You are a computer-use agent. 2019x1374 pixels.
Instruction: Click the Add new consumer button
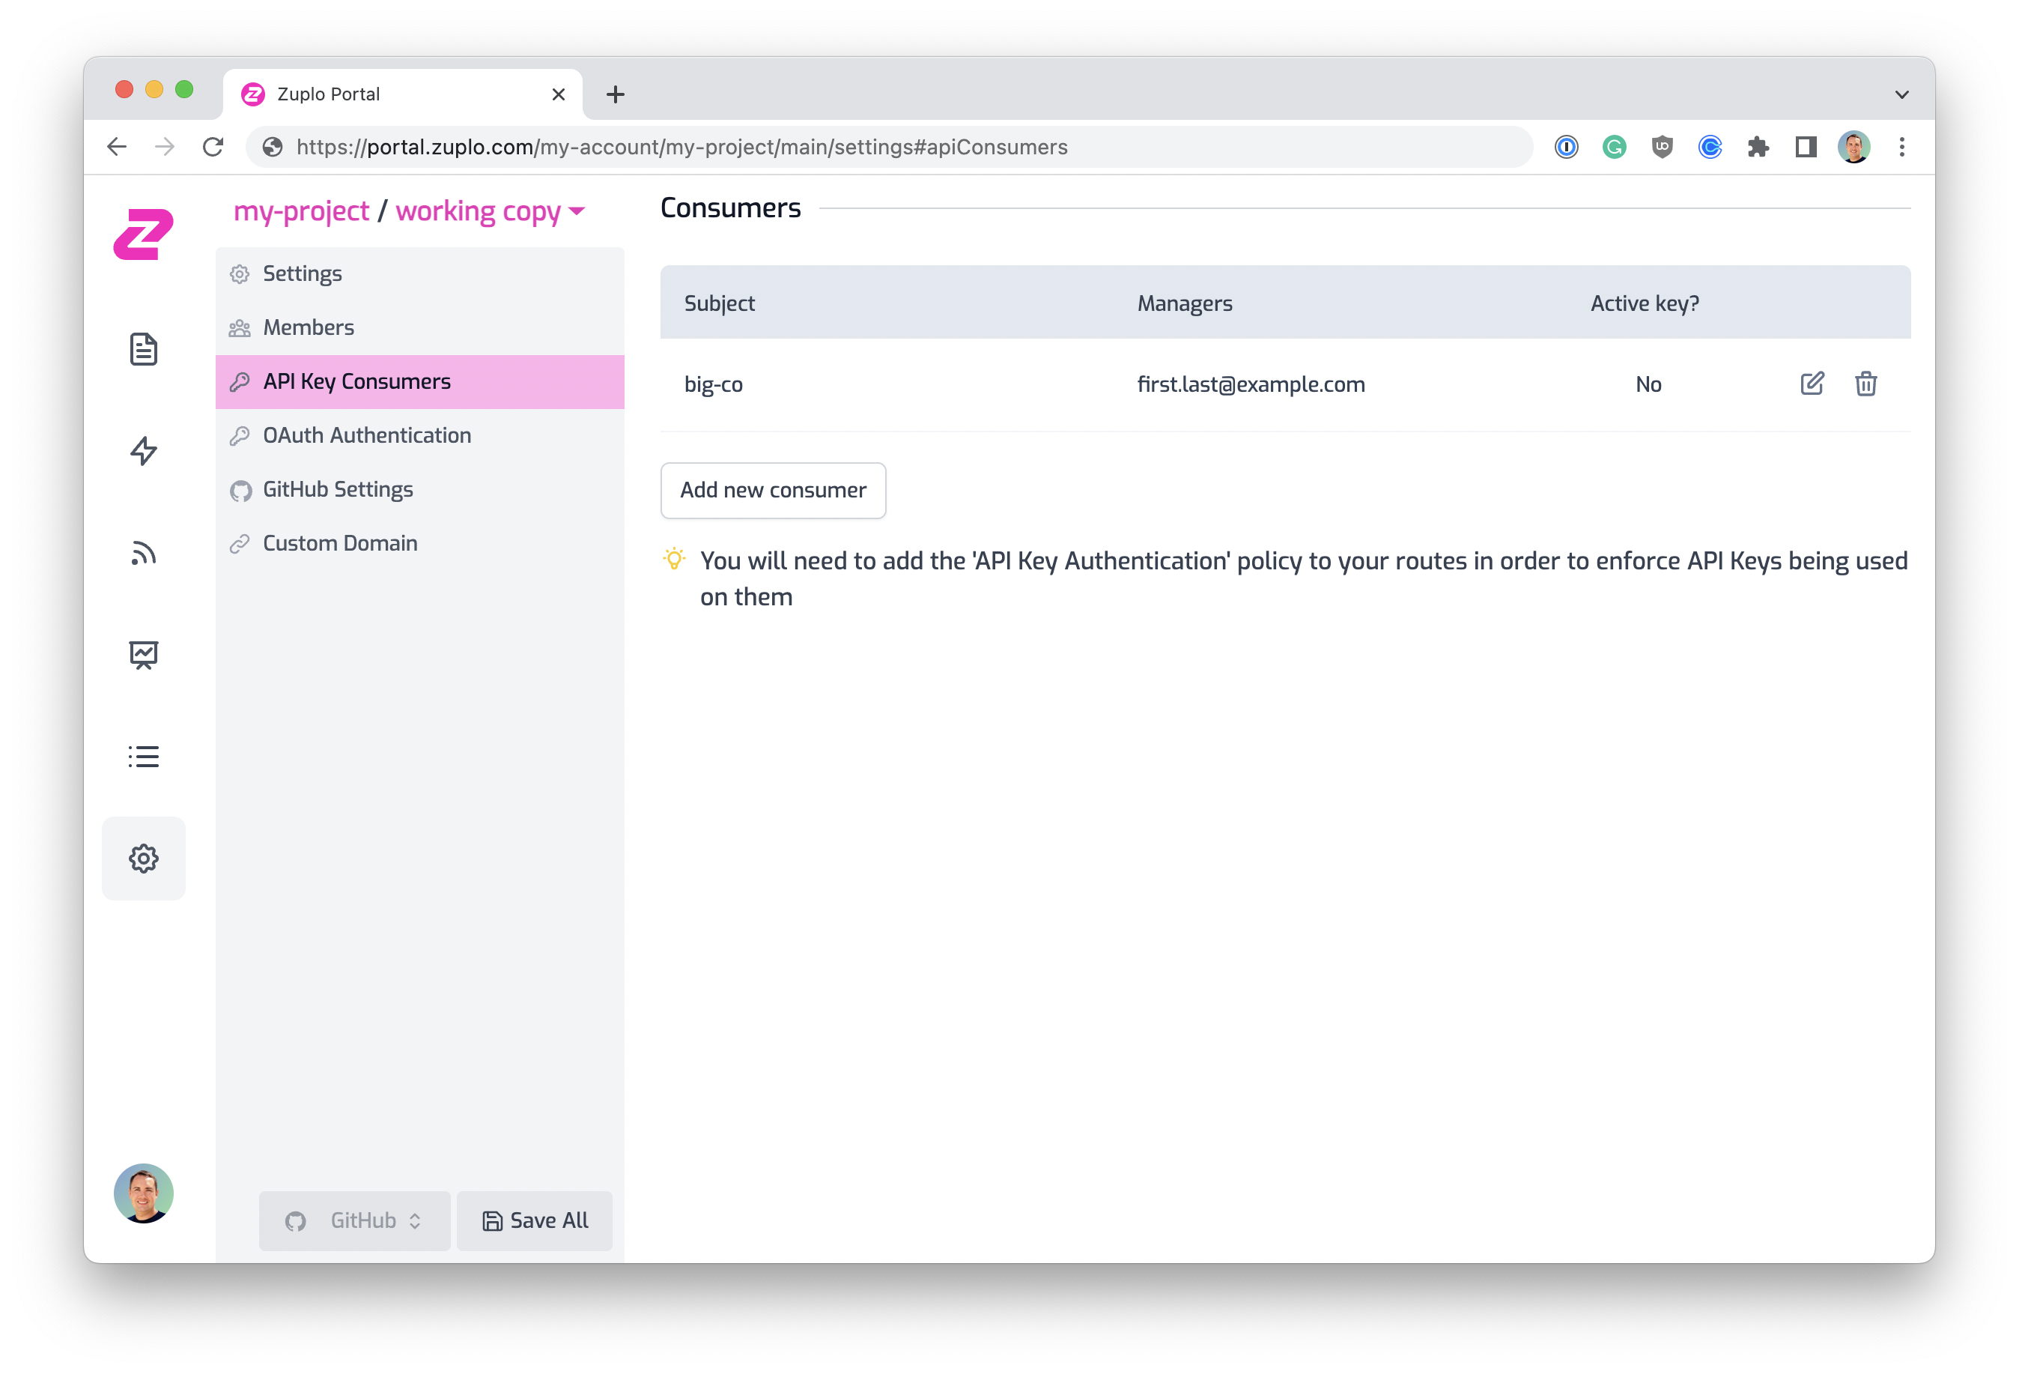click(x=772, y=490)
